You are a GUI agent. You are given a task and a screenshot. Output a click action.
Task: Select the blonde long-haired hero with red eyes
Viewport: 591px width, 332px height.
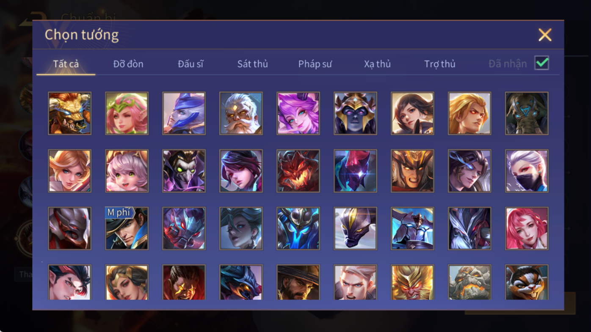tap(469, 113)
